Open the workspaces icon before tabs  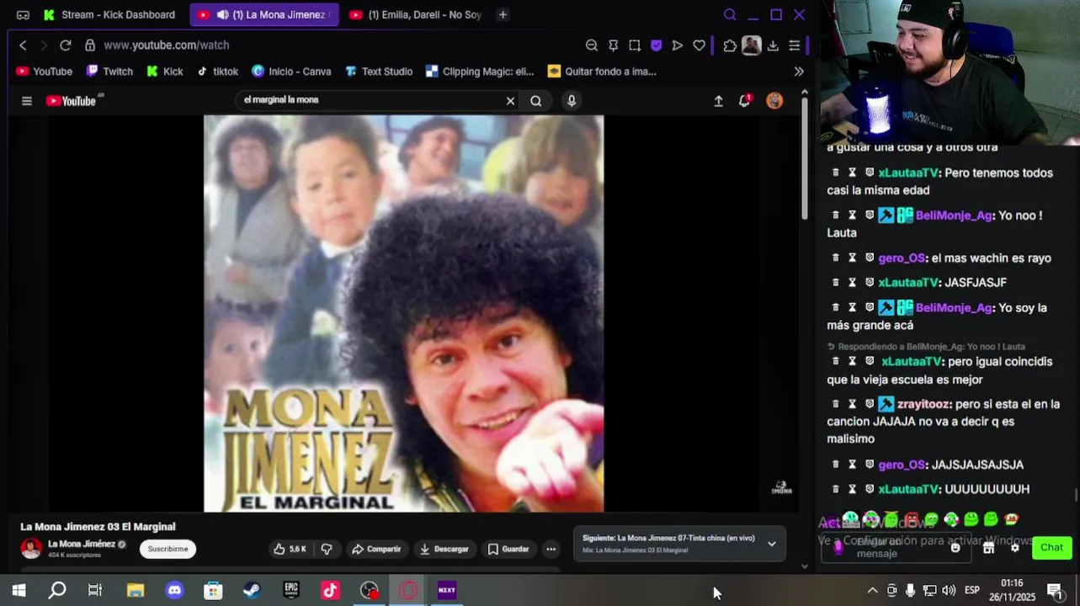point(23,14)
